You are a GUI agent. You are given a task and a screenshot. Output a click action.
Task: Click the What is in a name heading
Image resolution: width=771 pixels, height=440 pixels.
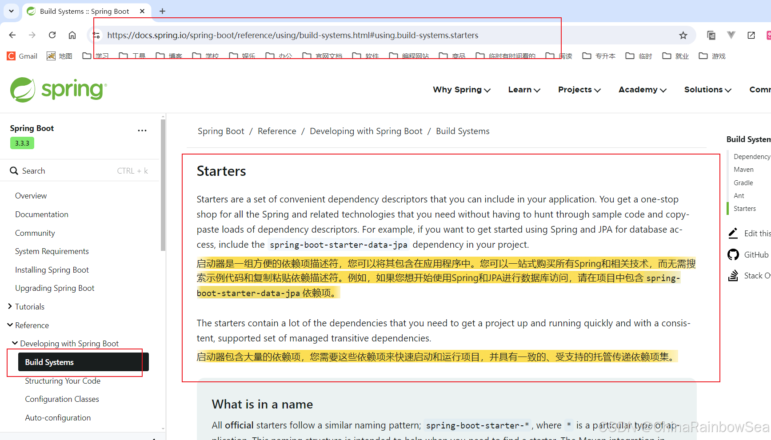point(262,404)
